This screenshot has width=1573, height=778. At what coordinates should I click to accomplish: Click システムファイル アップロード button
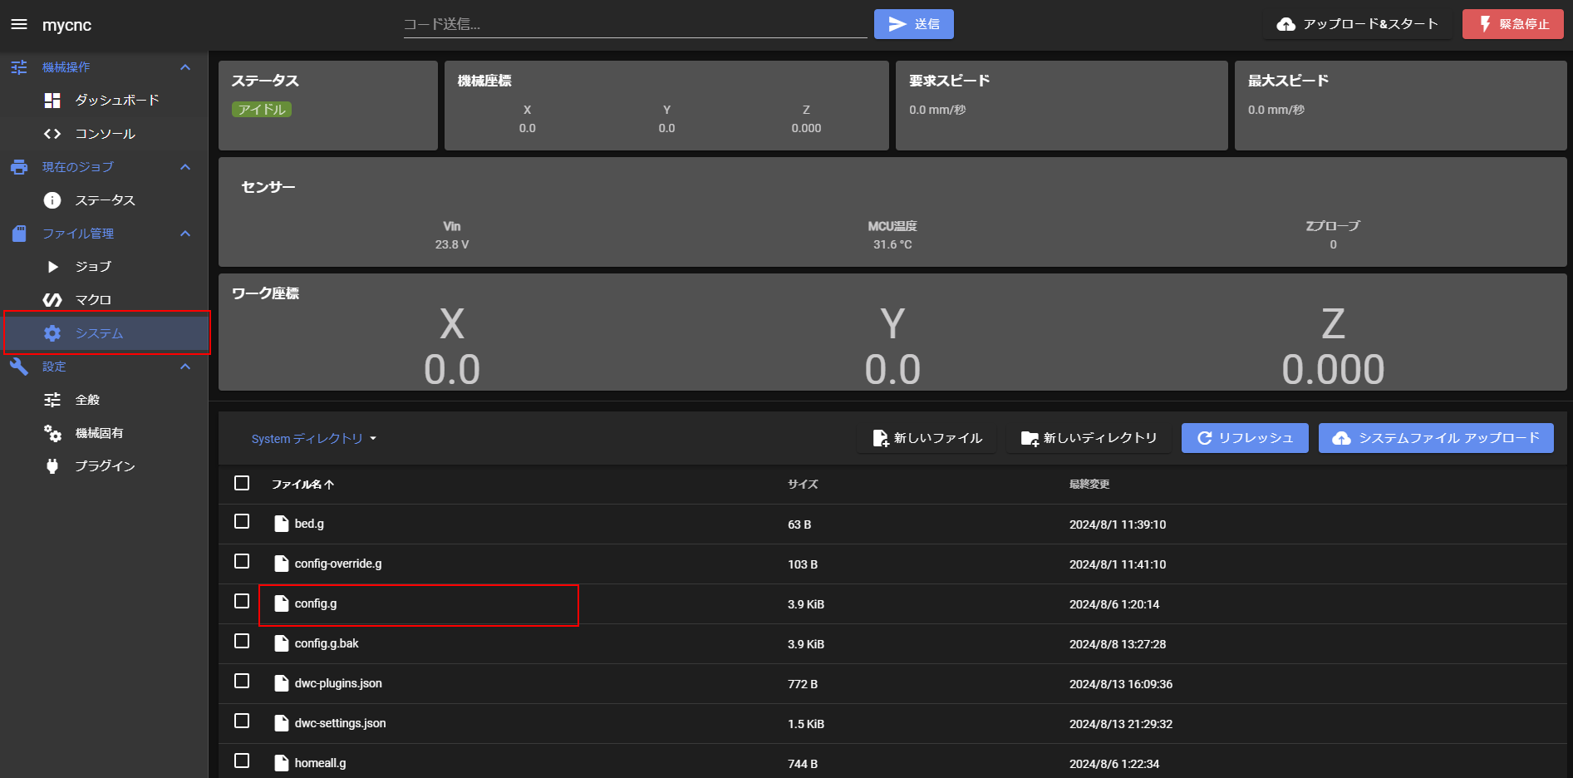1436,438
